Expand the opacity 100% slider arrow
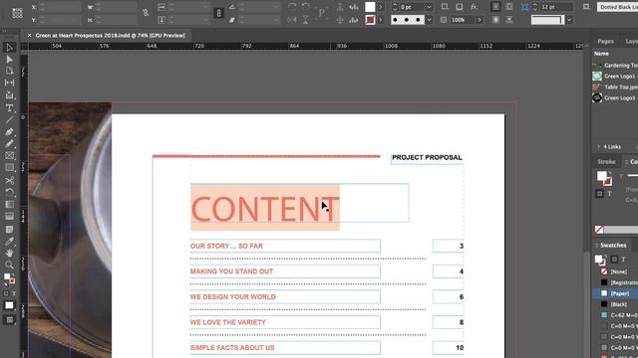 [x=479, y=20]
